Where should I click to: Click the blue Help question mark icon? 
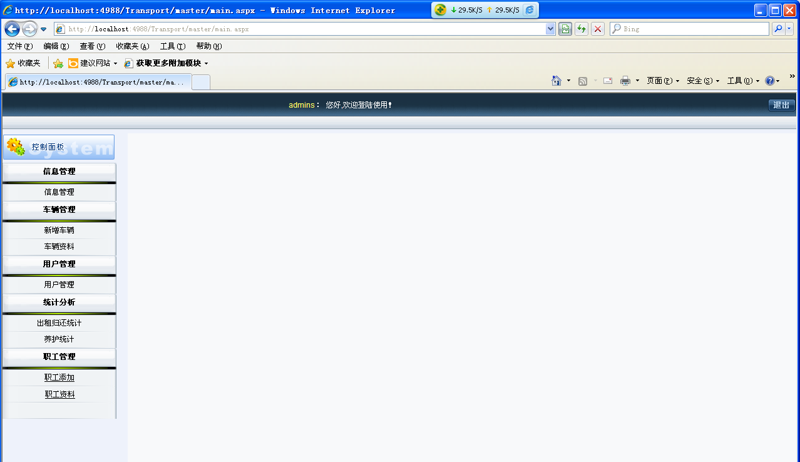pos(769,81)
